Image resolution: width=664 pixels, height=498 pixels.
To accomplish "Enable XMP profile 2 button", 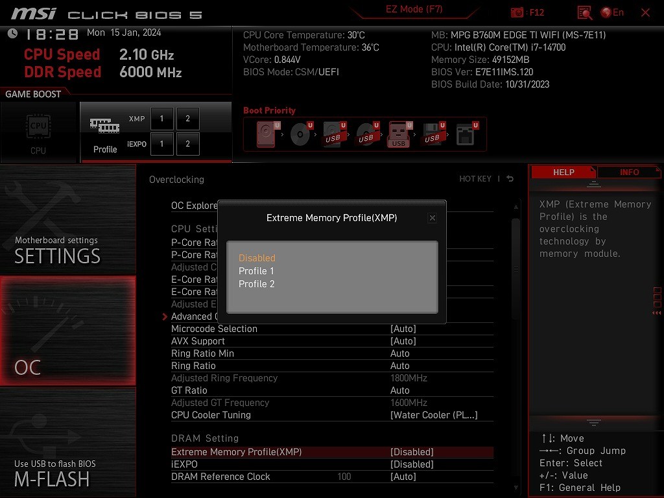I will tap(188, 119).
